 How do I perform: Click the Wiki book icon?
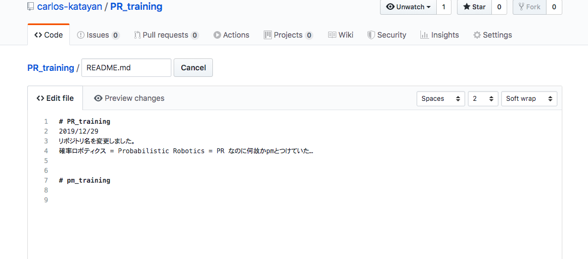coord(332,35)
